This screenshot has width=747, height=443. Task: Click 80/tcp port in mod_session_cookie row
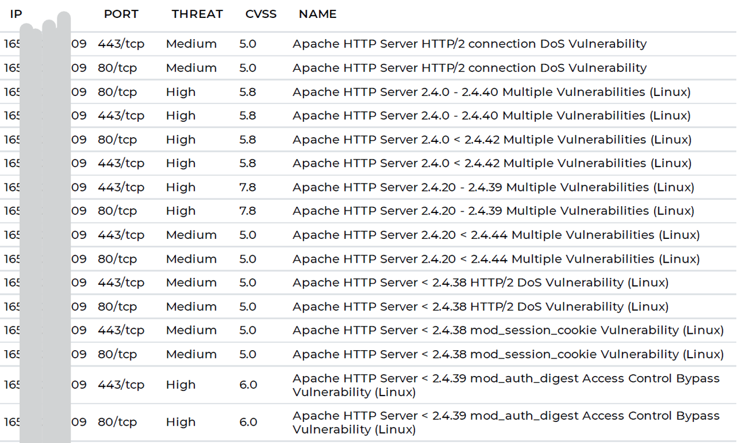pos(117,354)
